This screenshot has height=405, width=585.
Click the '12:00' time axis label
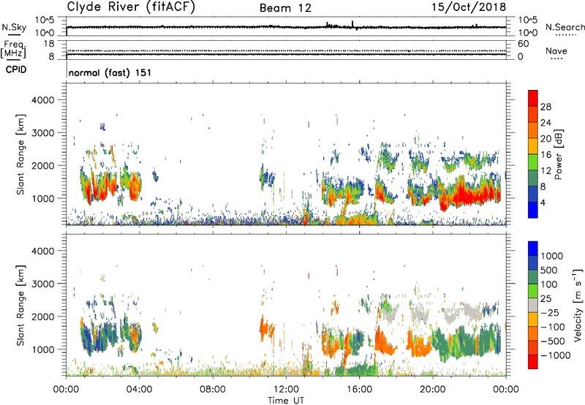click(x=286, y=390)
